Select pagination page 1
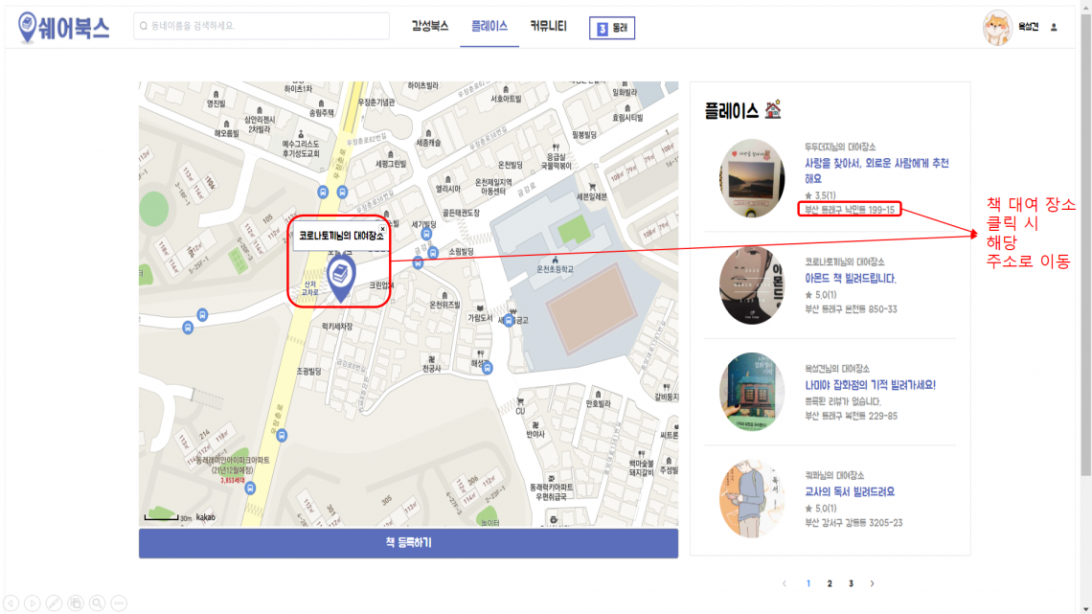The height and width of the screenshot is (614, 1092). click(x=808, y=583)
